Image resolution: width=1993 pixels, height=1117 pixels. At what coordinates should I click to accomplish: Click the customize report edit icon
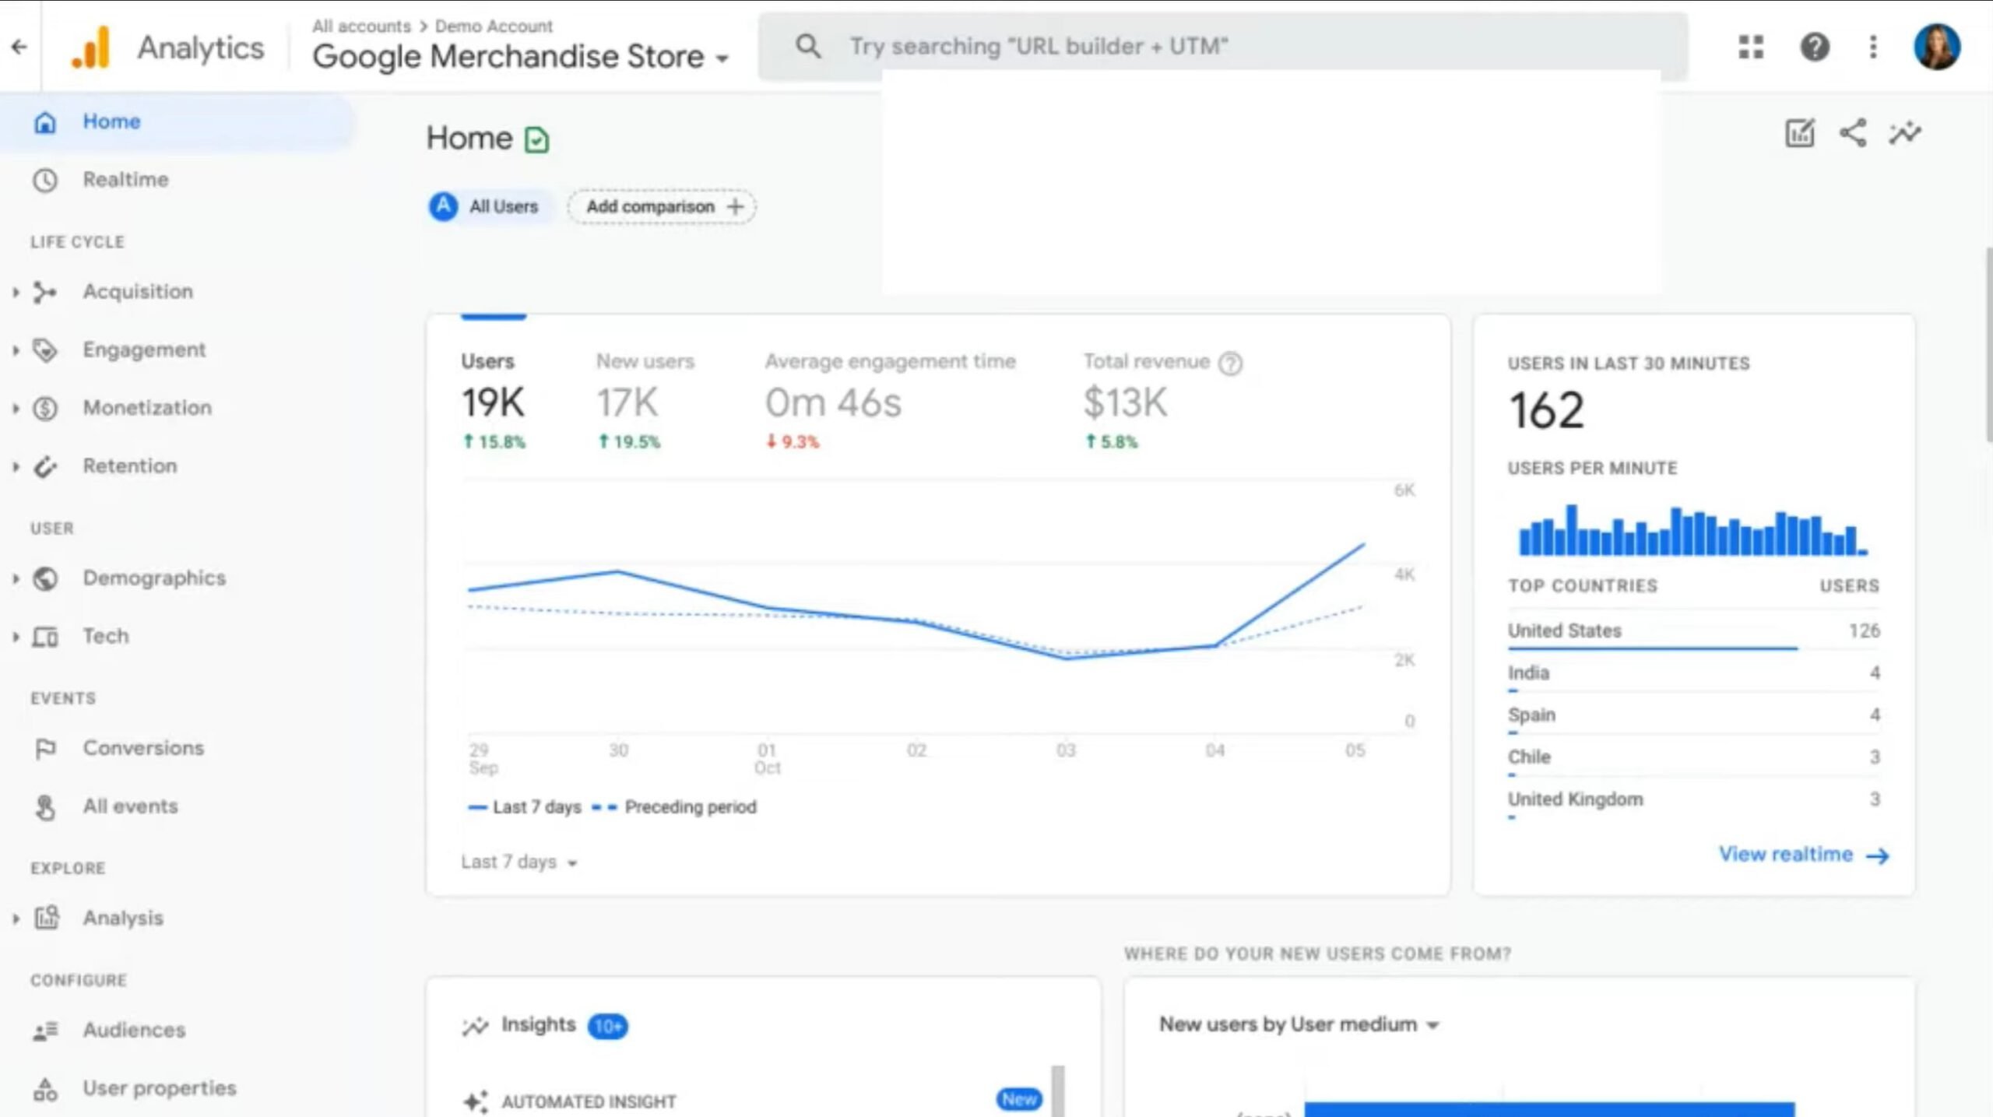[1799, 133]
